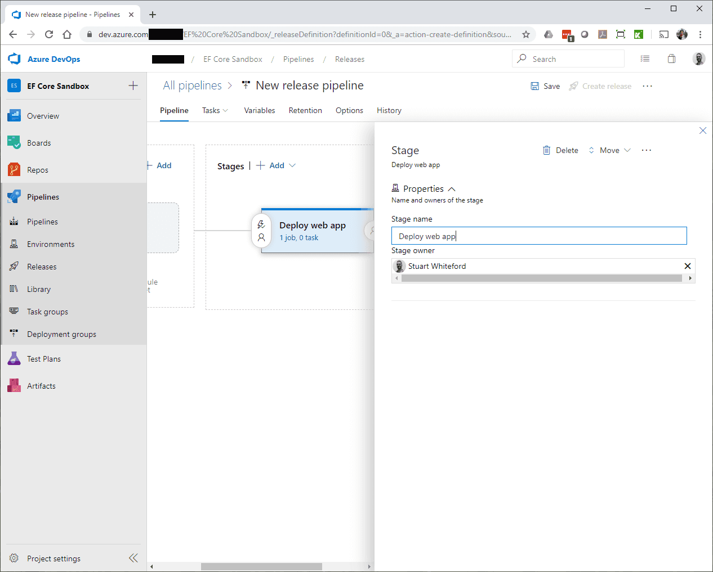Collapse the Properties section

tap(452, 189)
